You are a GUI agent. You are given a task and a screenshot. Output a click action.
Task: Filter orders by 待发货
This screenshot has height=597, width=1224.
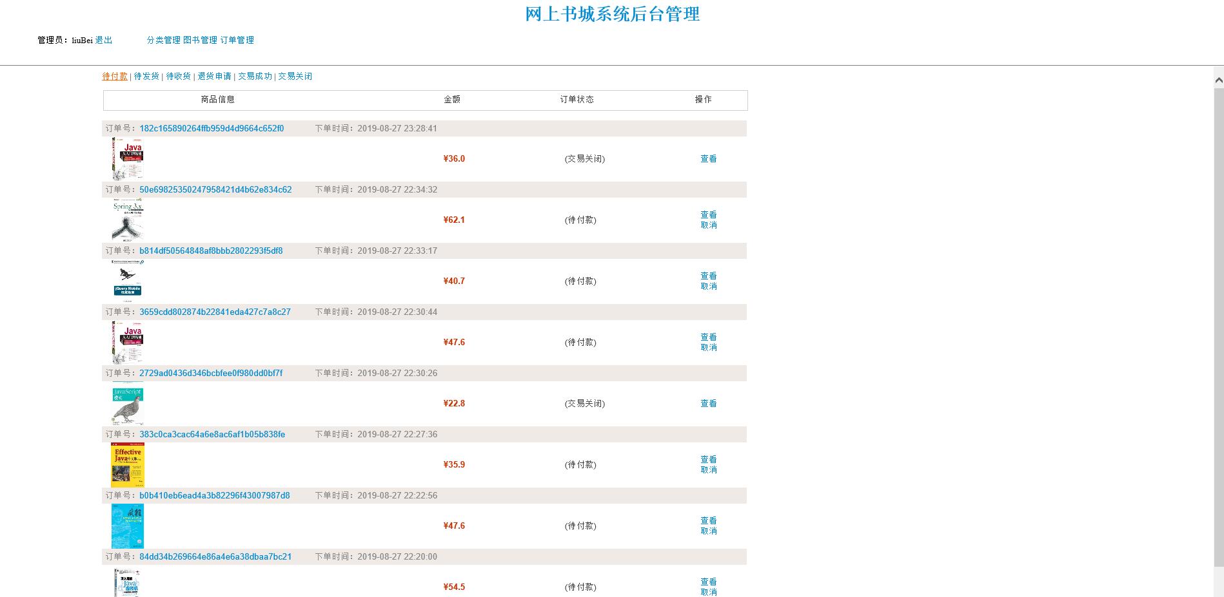point(146,76)
